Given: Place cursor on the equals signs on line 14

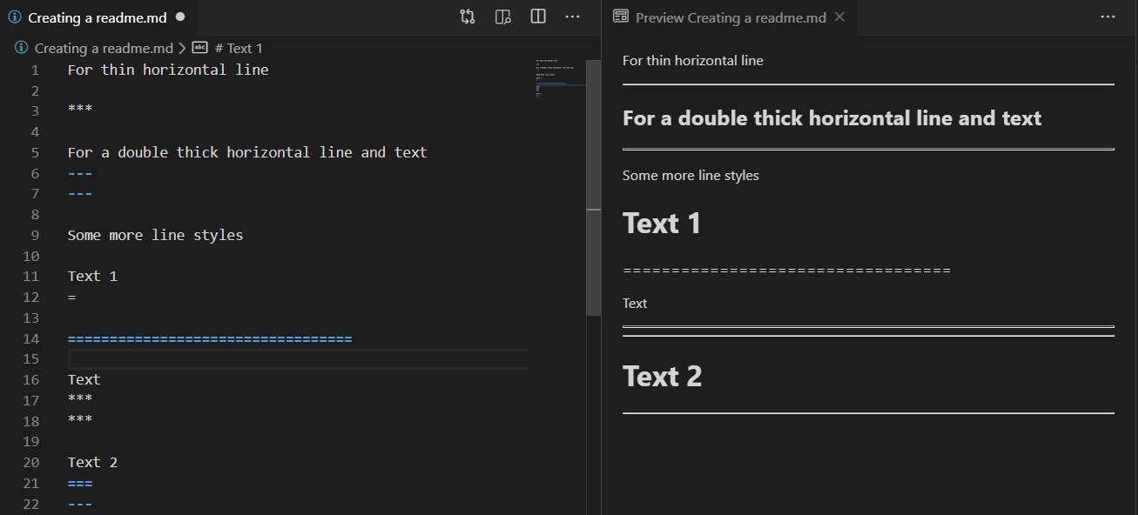Looking at the screenshot, I should [209, 338].
